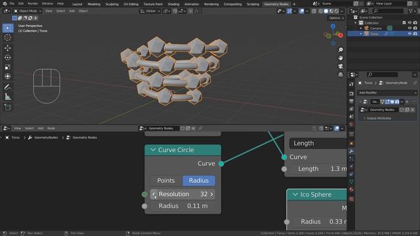Toggle Camera visibility eye in outliner
The height and width of the screenshot is (236, 420).
[x=409, y=28]
